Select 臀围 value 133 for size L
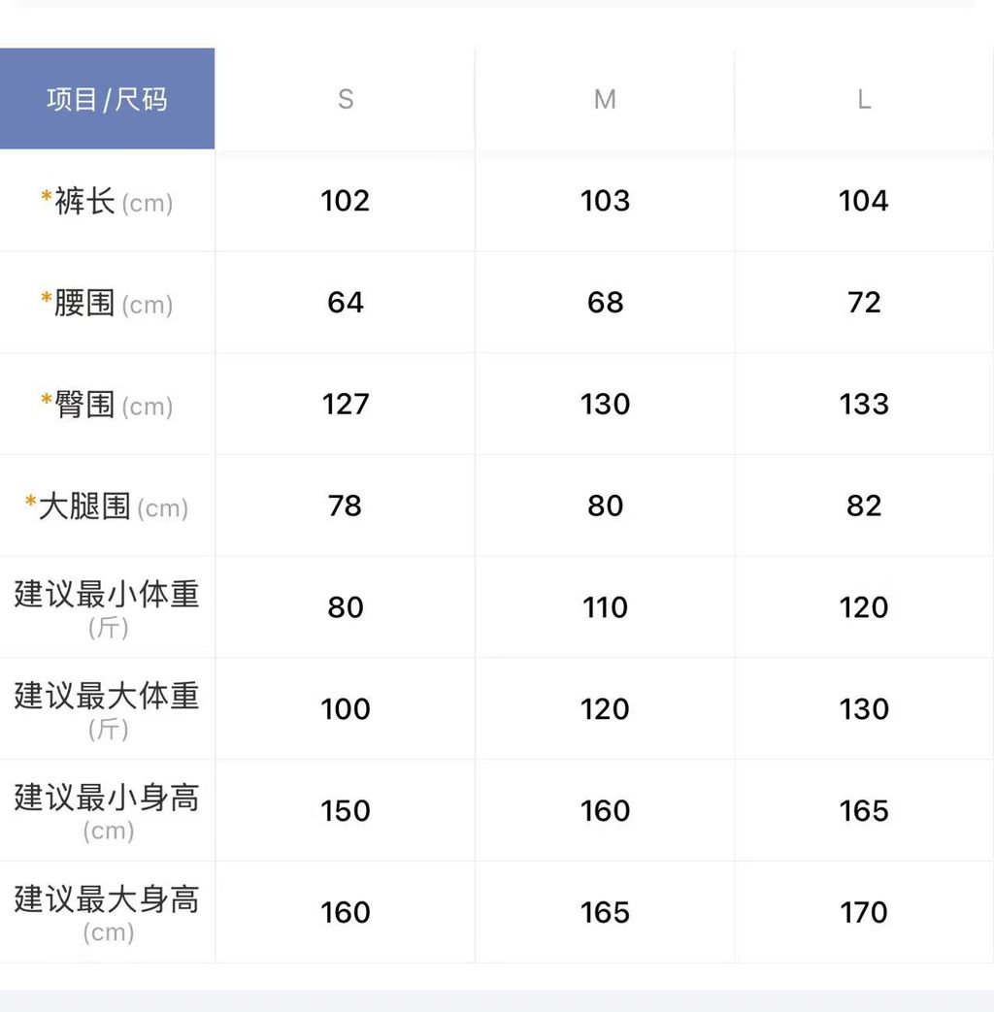Image resolution: width=994 pixels, height=1012 pixels. click(864, 404)
